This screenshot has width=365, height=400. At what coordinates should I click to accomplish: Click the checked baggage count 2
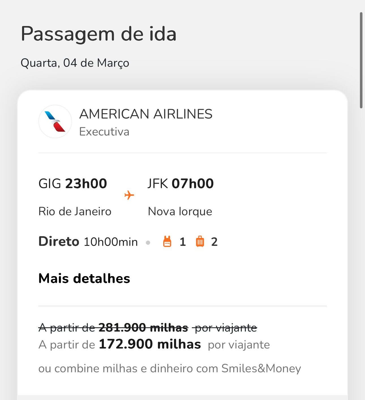coord(214,242)
